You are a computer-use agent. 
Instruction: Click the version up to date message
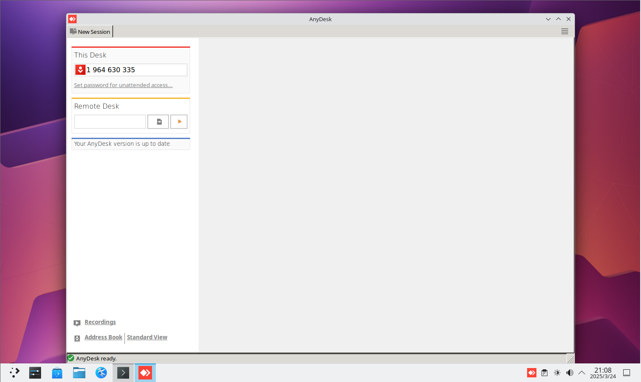[123, 144]
